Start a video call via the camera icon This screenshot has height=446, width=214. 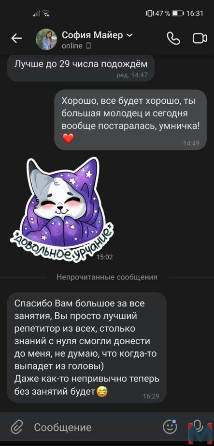[x=200, y=39]
